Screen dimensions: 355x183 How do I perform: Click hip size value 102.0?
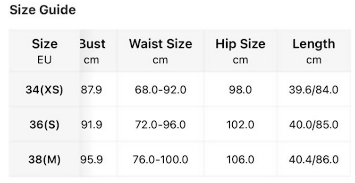(x=240, y=125)
